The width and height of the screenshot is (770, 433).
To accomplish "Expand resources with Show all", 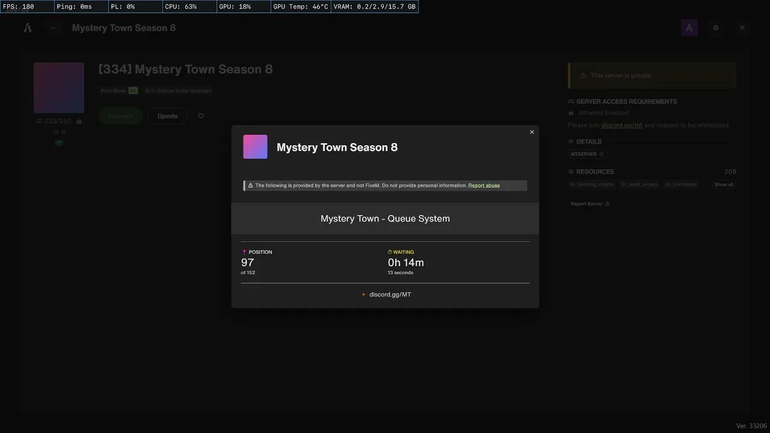I will coord(724,184).
